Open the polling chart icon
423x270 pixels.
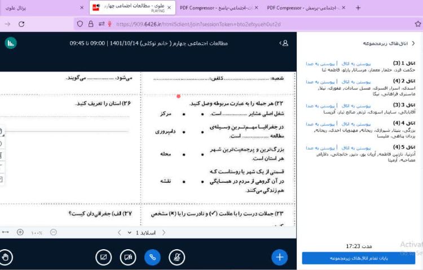coord(11,43)
